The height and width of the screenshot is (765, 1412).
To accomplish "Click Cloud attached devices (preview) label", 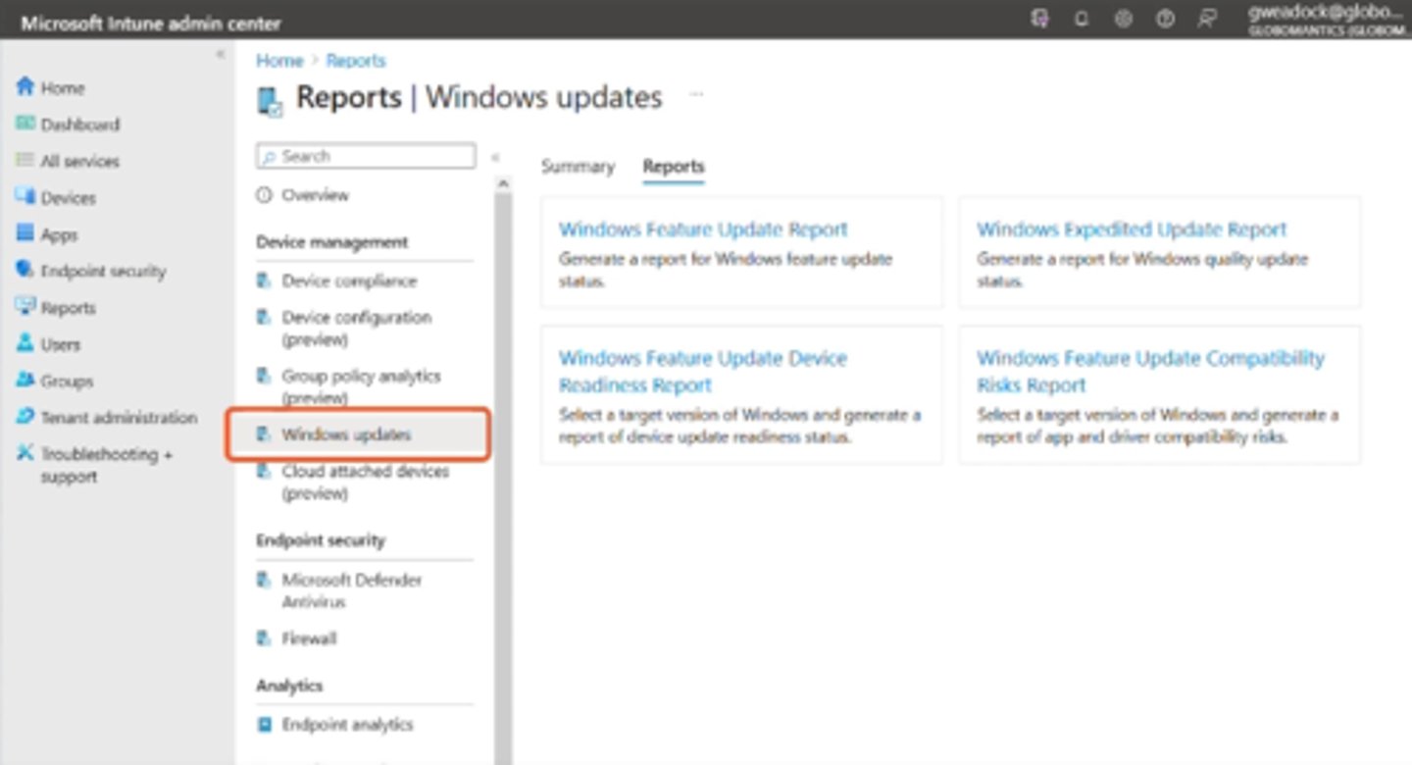I will click(365, 483).
